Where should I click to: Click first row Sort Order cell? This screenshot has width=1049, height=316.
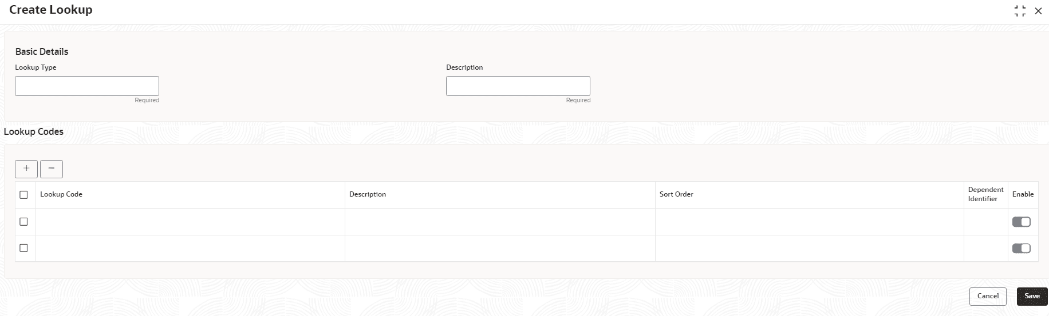(810, 222)
